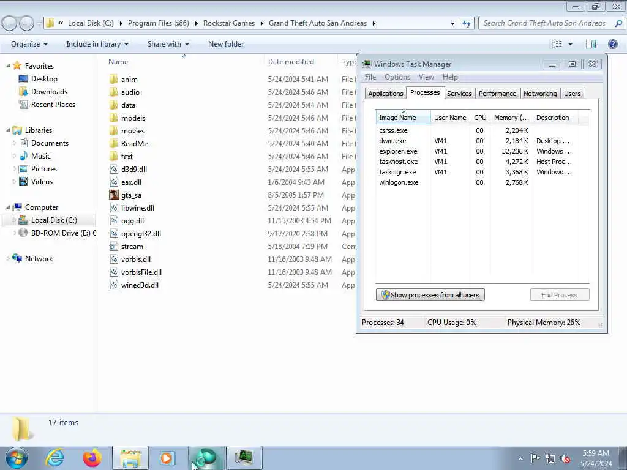Image resolution: width=627 pixels, height=470 pixels.
Task: Click the Favorites star icon
Action: 17,65
